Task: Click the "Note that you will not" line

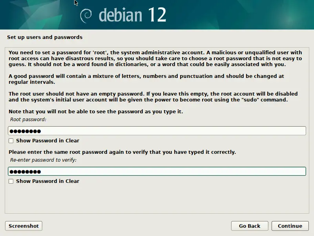Action: pyautogui.click(x=96, y=112)
